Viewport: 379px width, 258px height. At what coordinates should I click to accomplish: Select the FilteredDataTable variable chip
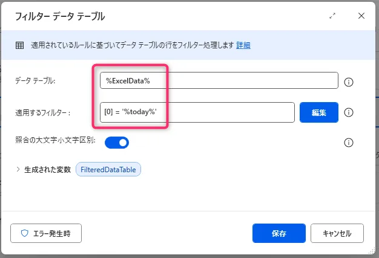(x=108, y=170)
